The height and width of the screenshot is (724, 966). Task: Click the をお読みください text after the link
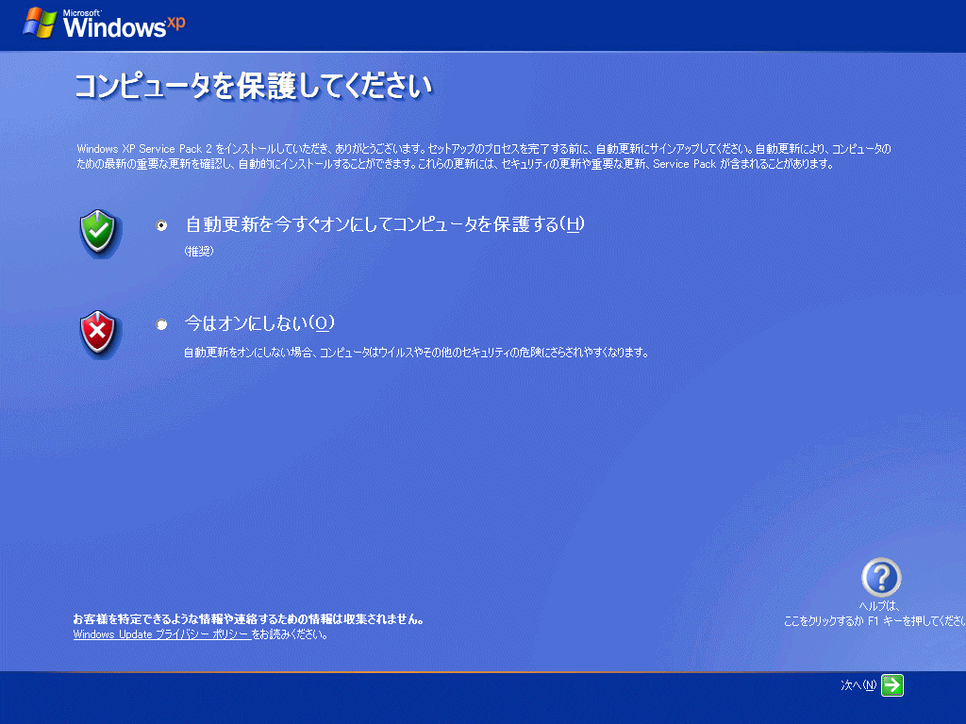290,634
